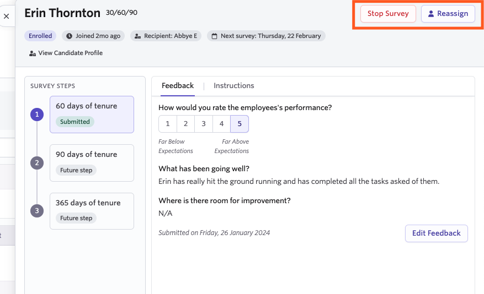Click the SURVEY STEPS heading
484x294 pixels.
52,86
